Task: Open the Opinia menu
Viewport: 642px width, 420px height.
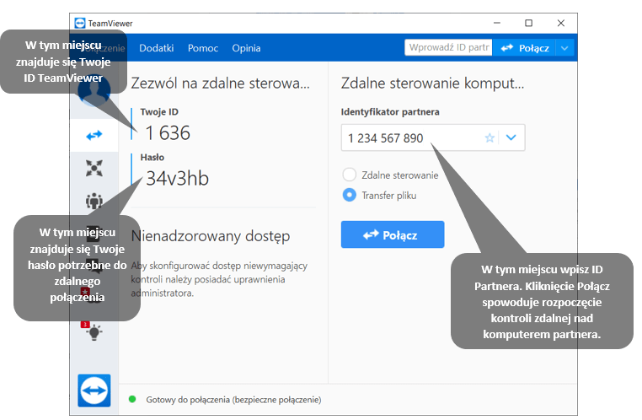Action: 246,48
